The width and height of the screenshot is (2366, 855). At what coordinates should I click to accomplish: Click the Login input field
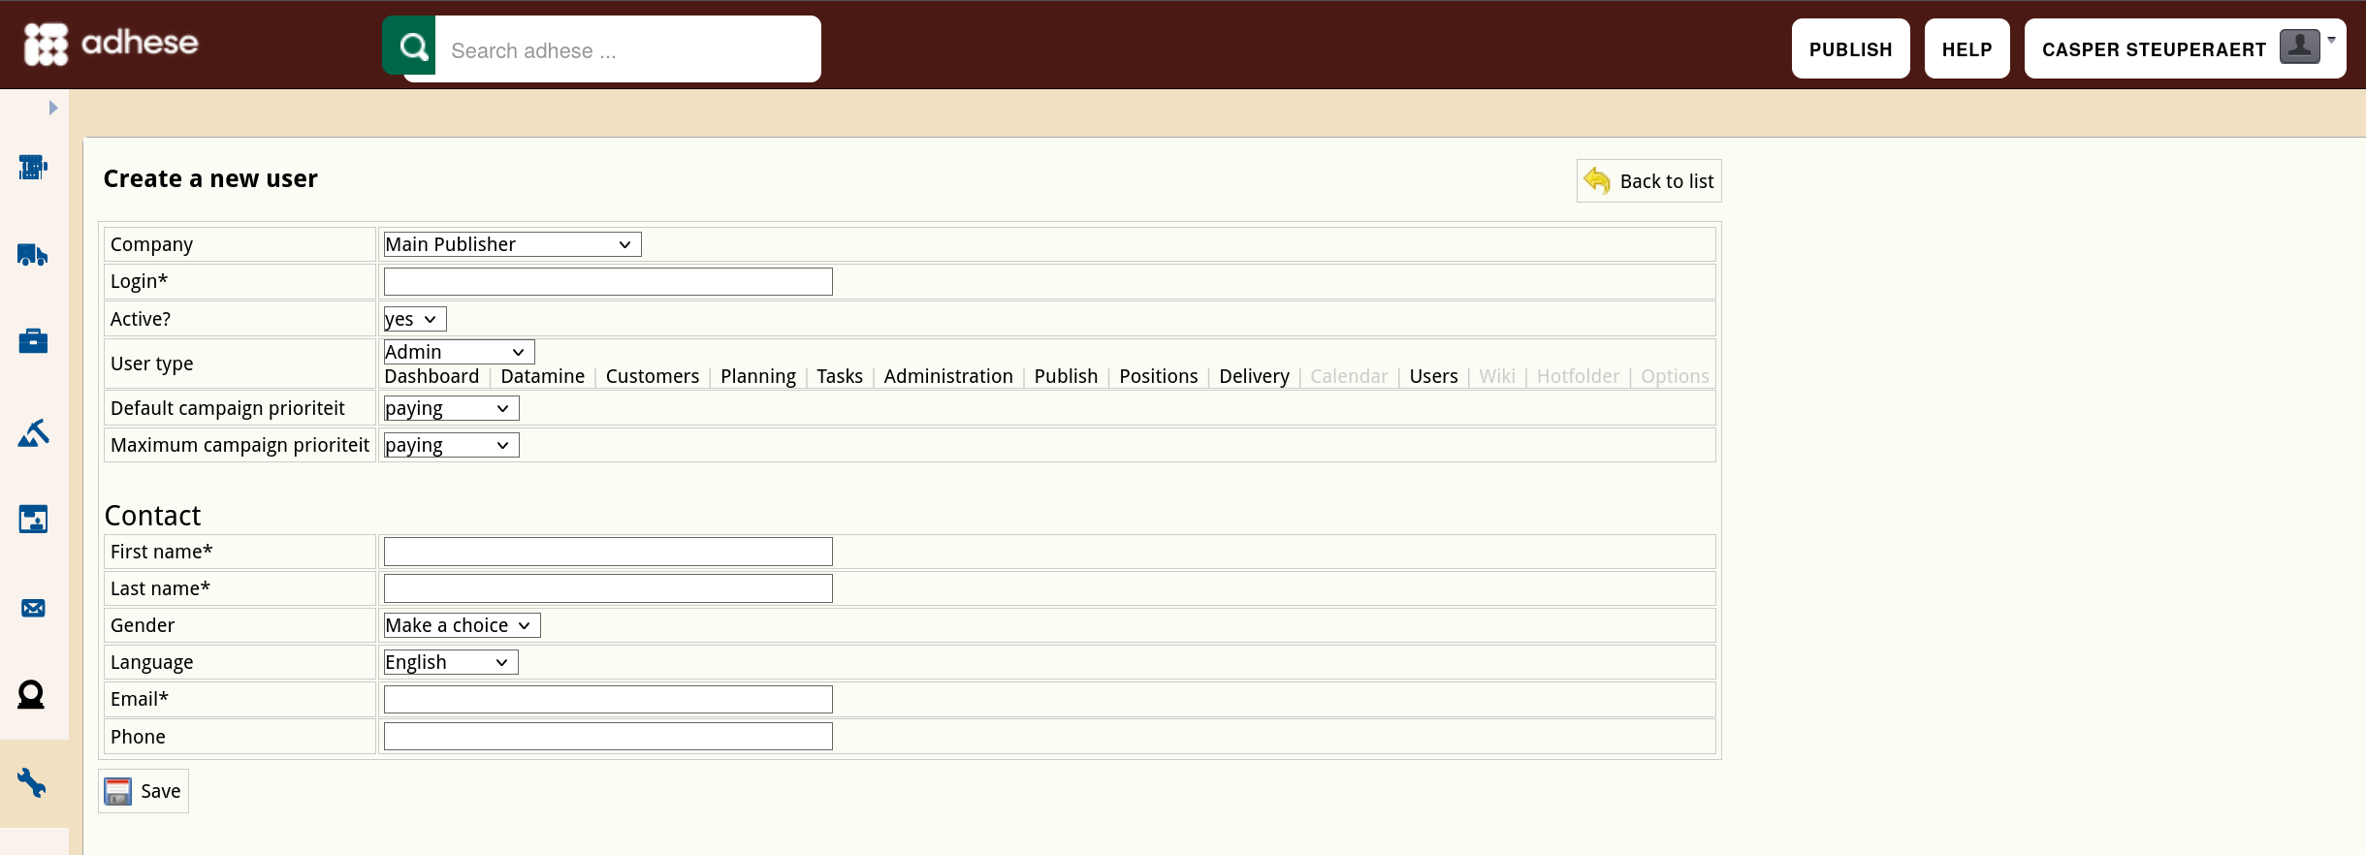click(608, 282)
